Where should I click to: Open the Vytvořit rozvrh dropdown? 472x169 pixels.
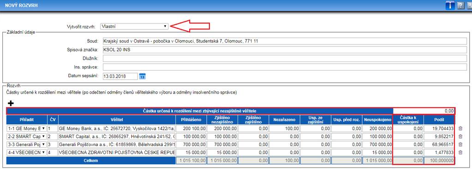(x=134, y=26)
